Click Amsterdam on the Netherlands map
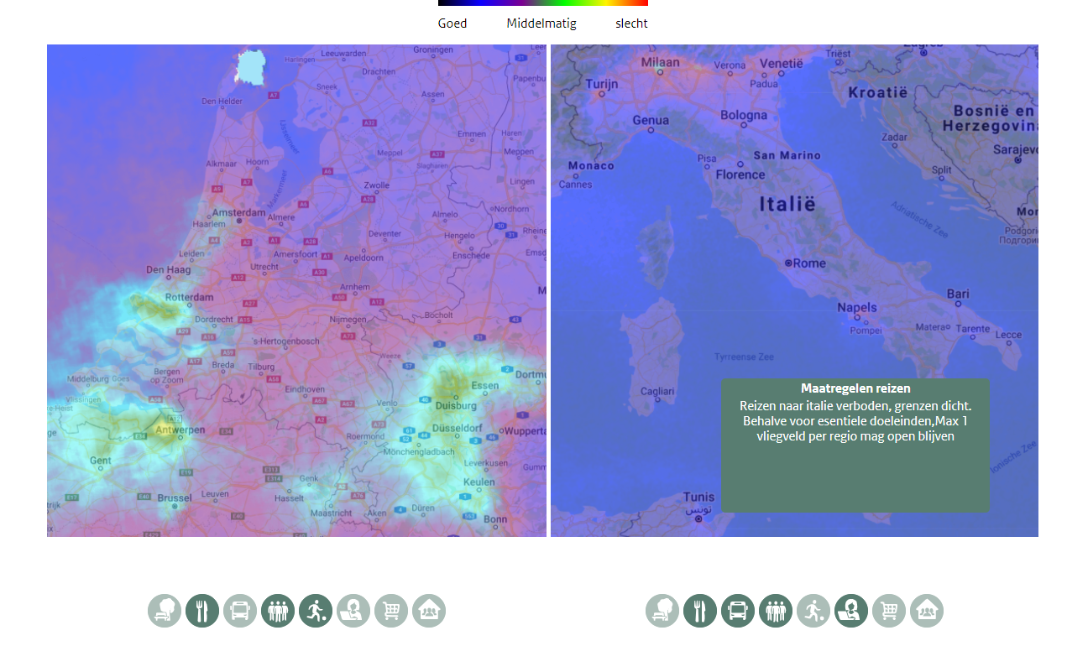Screen dimensions: 1067x646 [239, 213]
